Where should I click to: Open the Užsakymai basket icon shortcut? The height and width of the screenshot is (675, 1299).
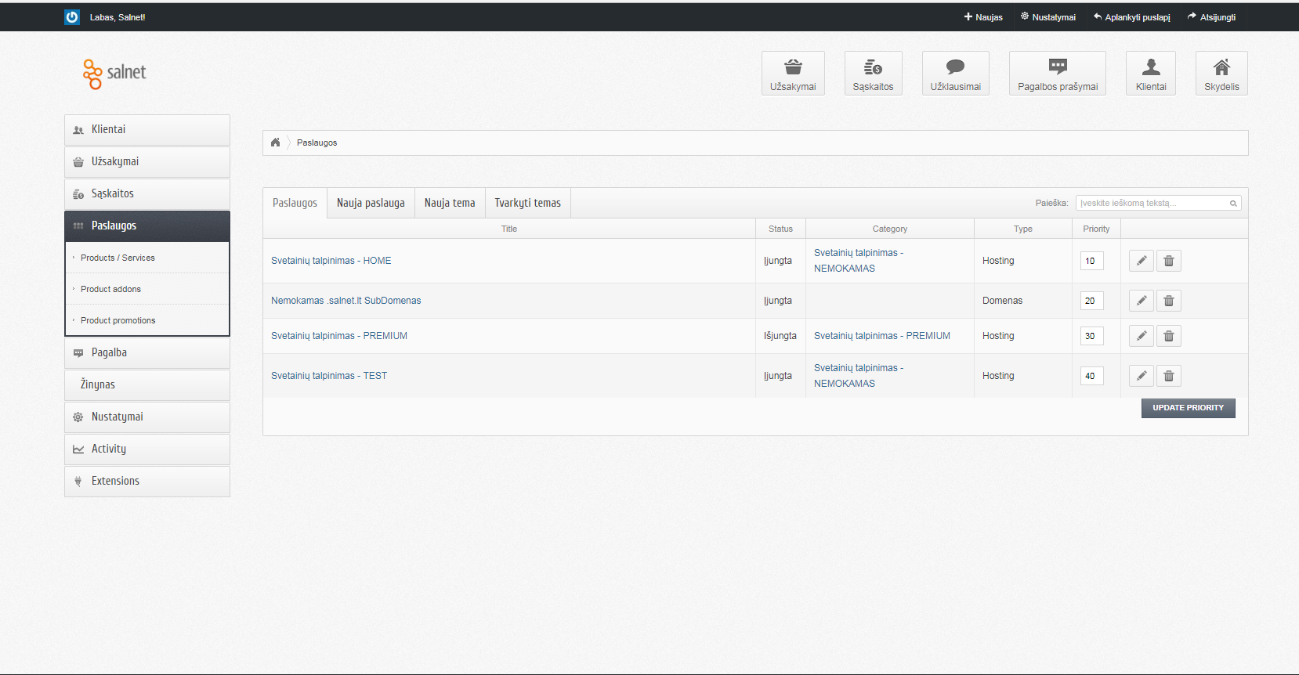pos(793,74)
